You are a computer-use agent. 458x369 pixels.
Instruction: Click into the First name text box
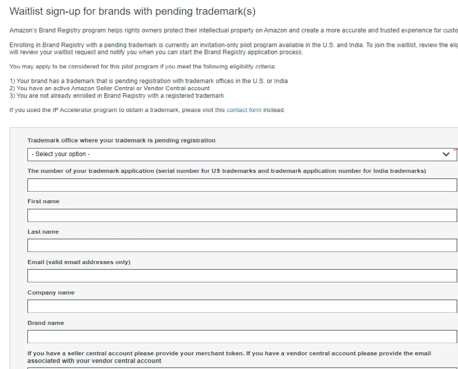pos(242,215)
